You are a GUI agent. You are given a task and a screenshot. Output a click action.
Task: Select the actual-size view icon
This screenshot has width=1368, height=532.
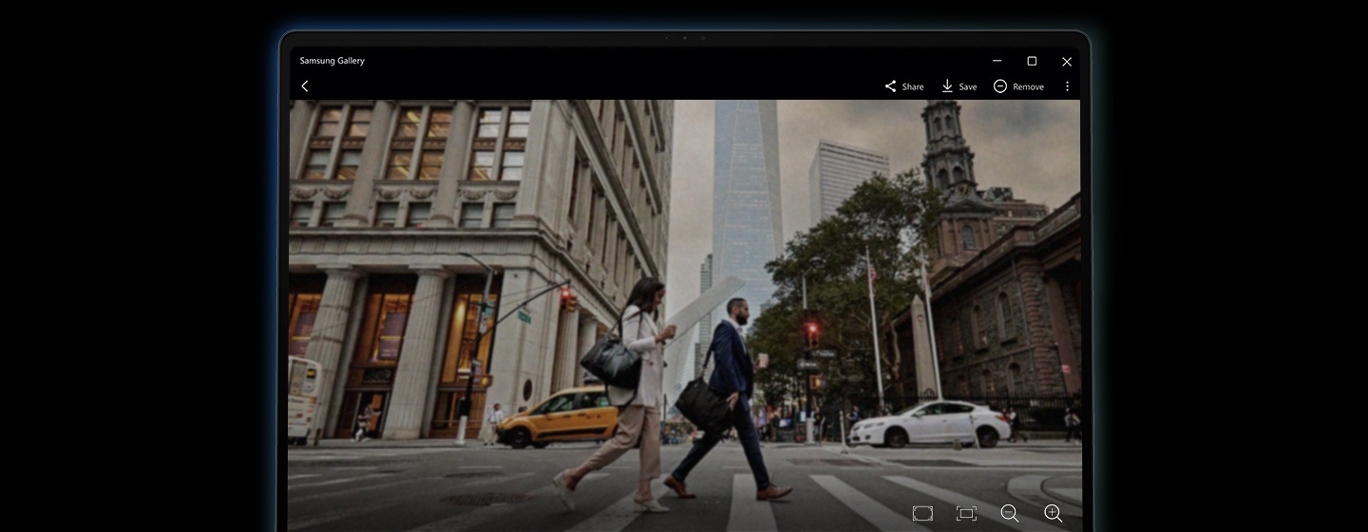click(966, 514)
